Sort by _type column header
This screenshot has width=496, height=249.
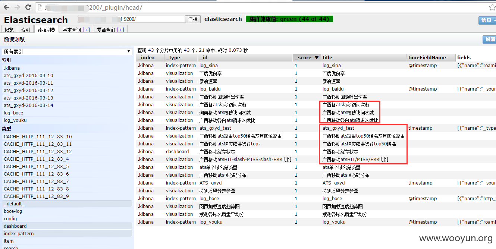pyautogui.click(x=181, y=58)
